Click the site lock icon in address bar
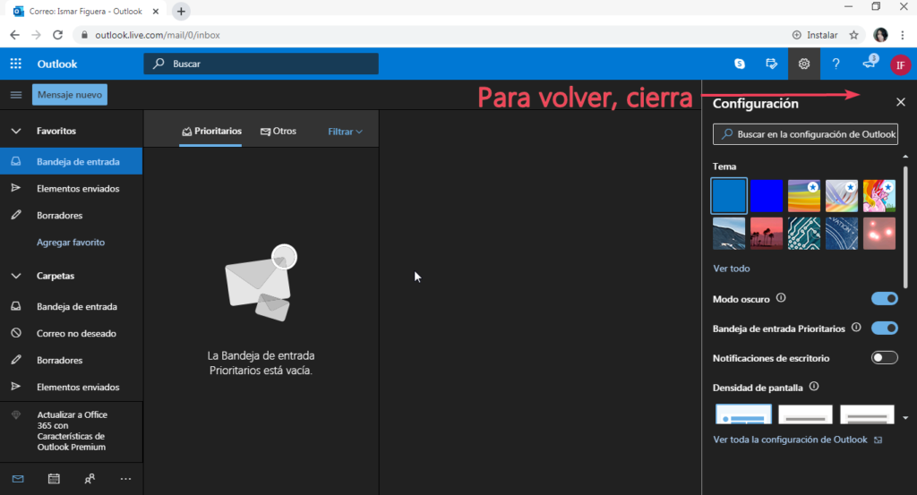This screenshot has width=917, height=495. (84, 35)
